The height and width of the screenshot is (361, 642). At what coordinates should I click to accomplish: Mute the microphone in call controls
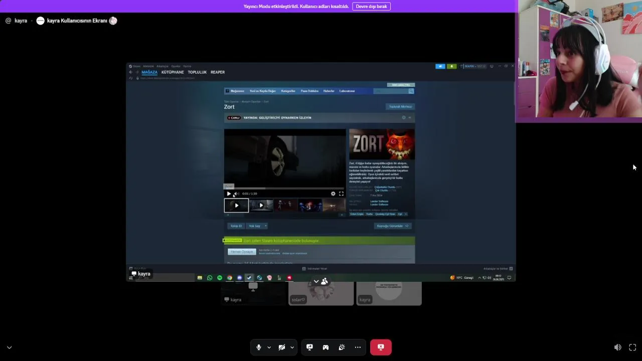(x=259, y=347)
